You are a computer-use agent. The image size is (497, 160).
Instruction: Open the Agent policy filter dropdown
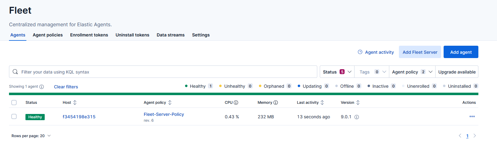[412, 72]
